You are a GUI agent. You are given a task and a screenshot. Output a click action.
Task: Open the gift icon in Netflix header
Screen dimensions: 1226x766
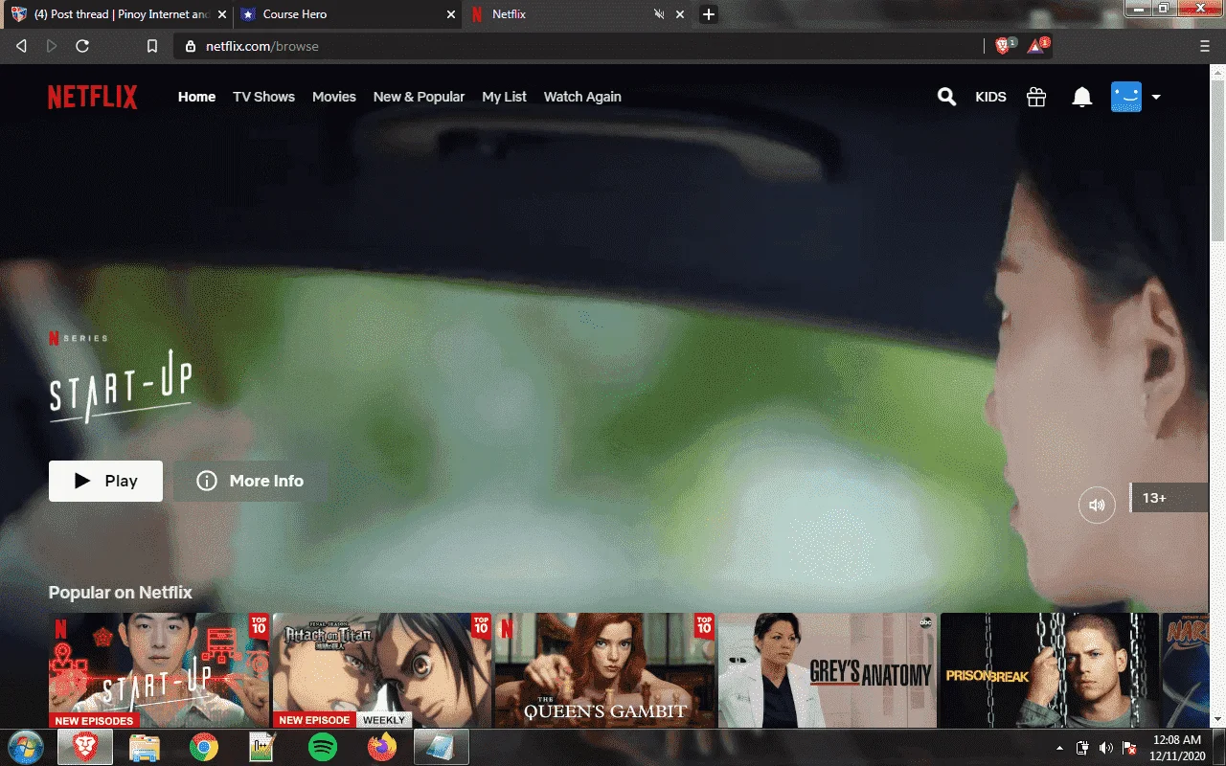pyautogui.click(x=1036, y=97)
